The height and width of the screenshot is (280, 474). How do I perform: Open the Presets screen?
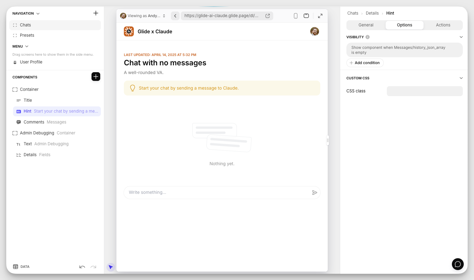pyautogui.click(x=55, y=35)
